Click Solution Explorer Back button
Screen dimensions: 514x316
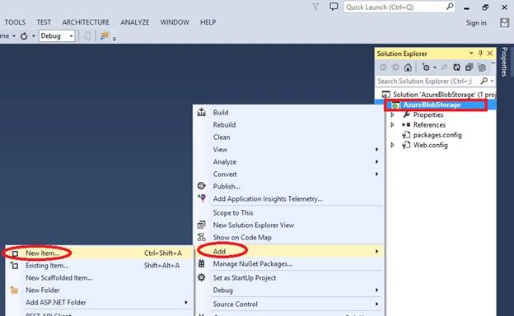383,67
